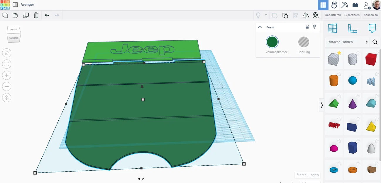The width and height of the screenshot is (381, 183).
Task: Open the Notes tool icon
Action: pyautogui.click(x=372, y=28)
